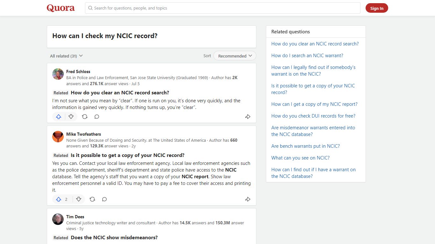Open 'How do you clear an NCIC record search?' answer title
This screenshot has height=244, width=435.
click(120, 93)
